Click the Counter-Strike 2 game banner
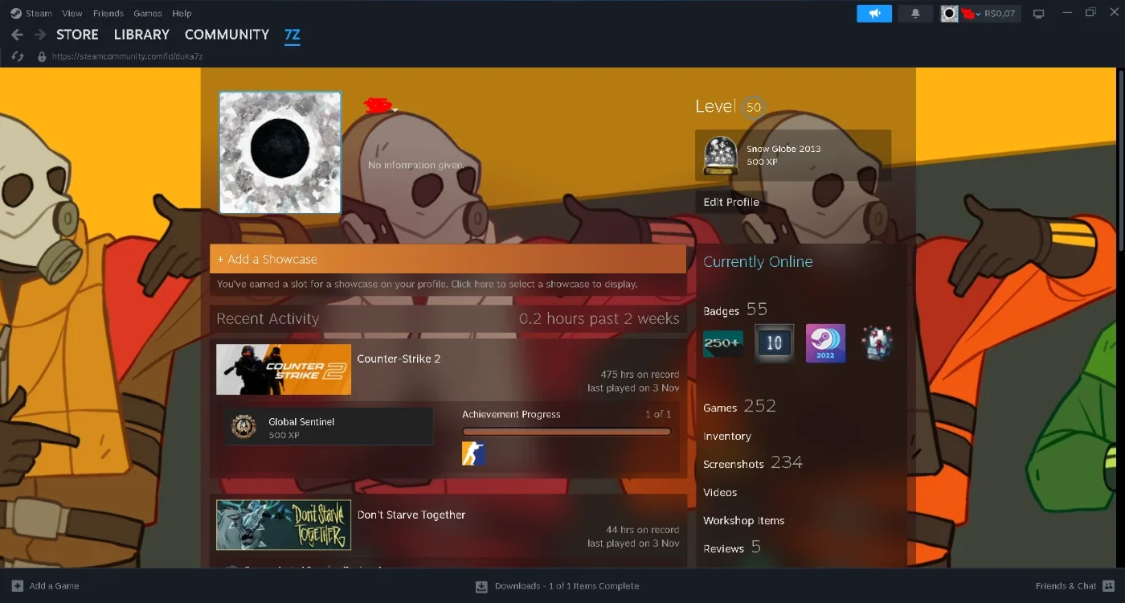 (284, 370)
